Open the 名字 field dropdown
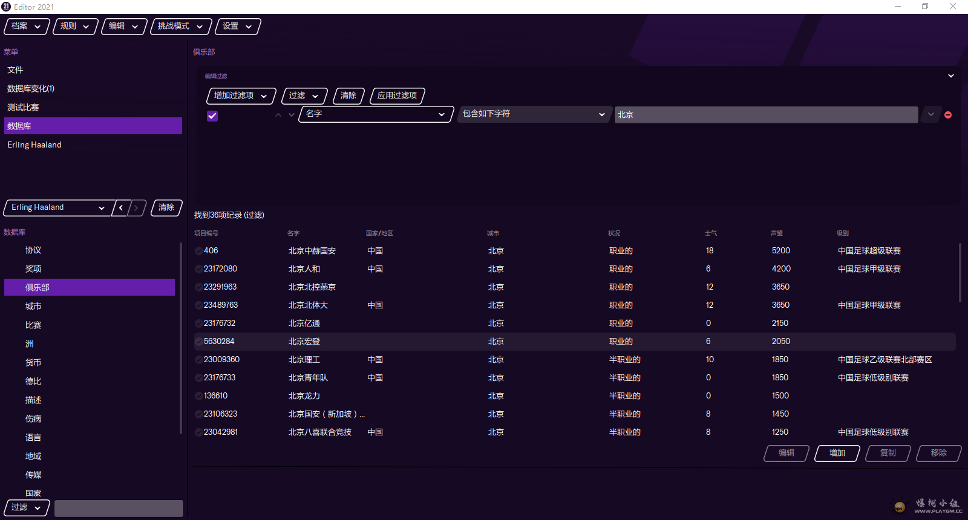 (376, 114)
